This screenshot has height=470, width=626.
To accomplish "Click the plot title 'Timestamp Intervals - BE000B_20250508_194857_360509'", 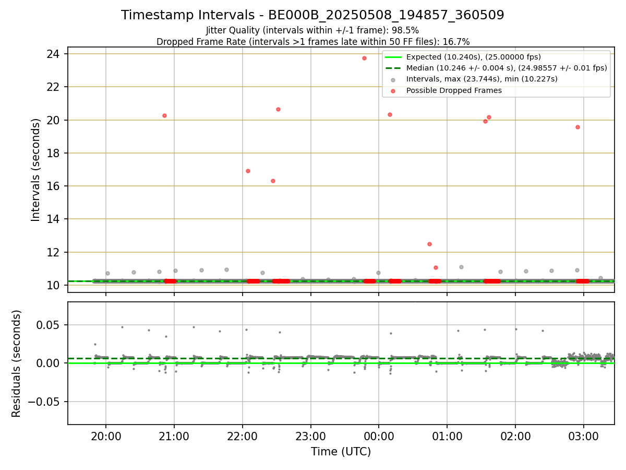I will point(312,15).
